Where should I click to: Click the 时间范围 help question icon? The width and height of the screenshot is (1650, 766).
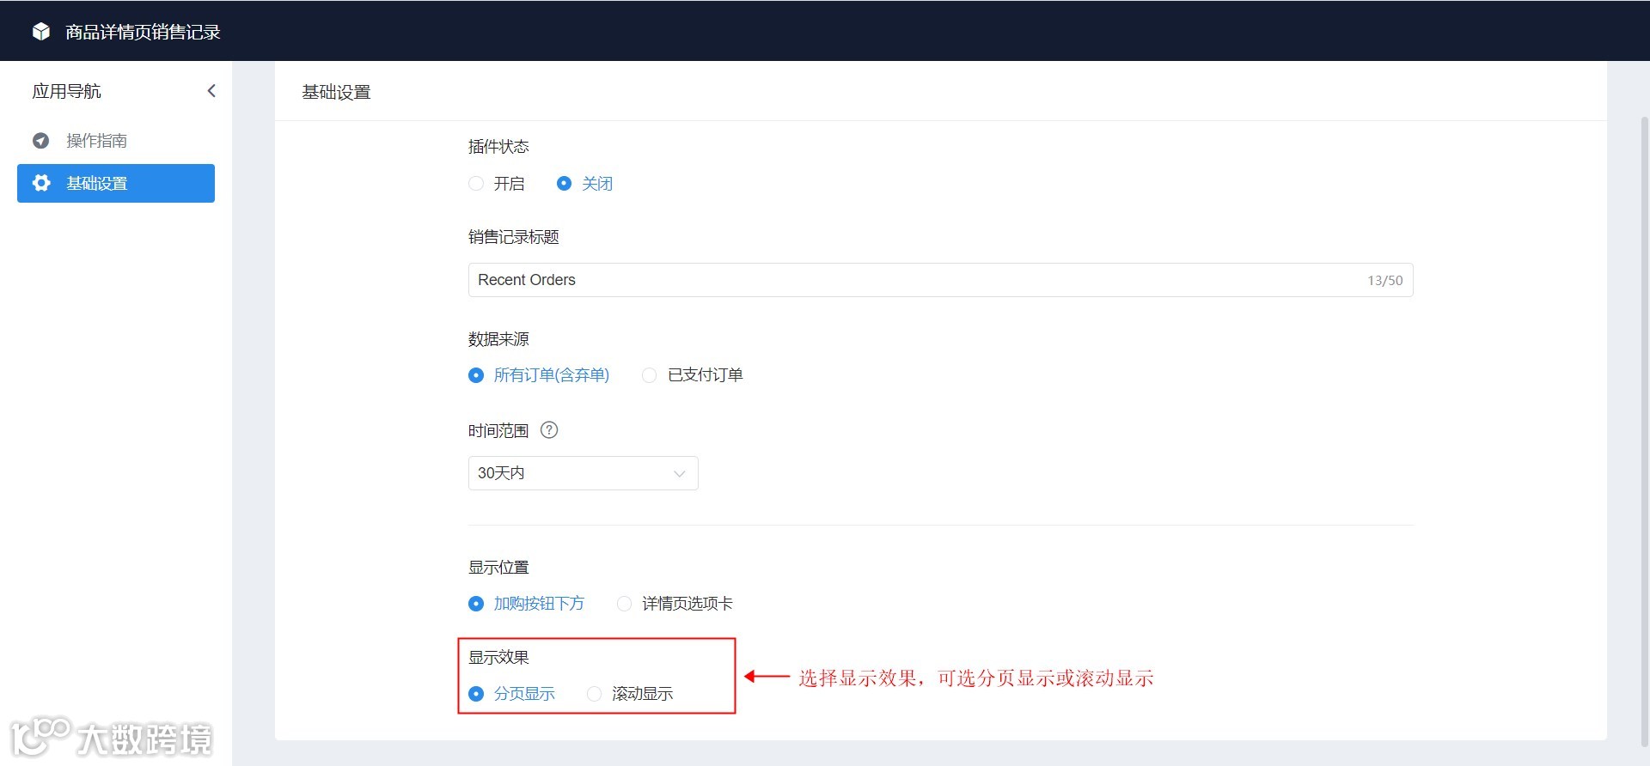pyautogui.click(x=549, y=430)
